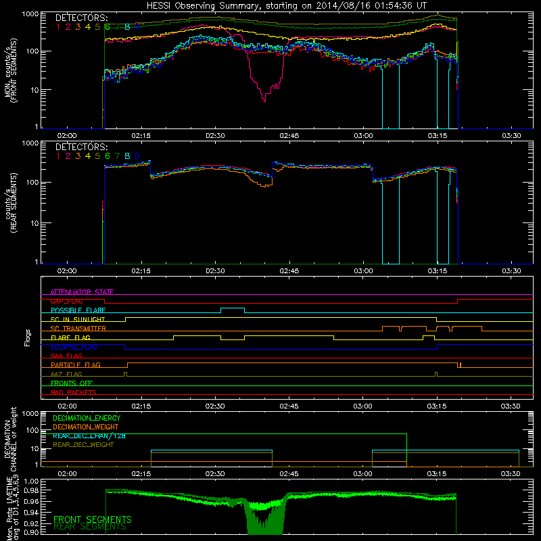Click the DETECTORS: label in the rear segments panel

(81, 147)
